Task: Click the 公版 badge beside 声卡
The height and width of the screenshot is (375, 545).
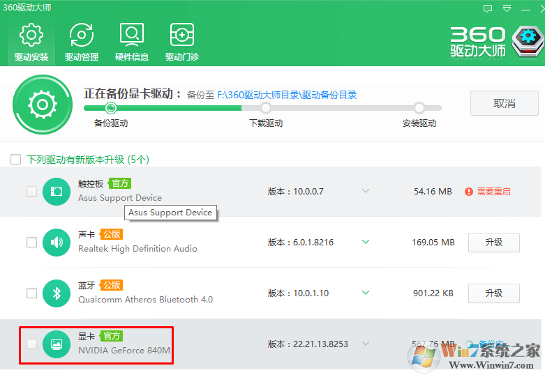Action: click(x=112, y=234)
